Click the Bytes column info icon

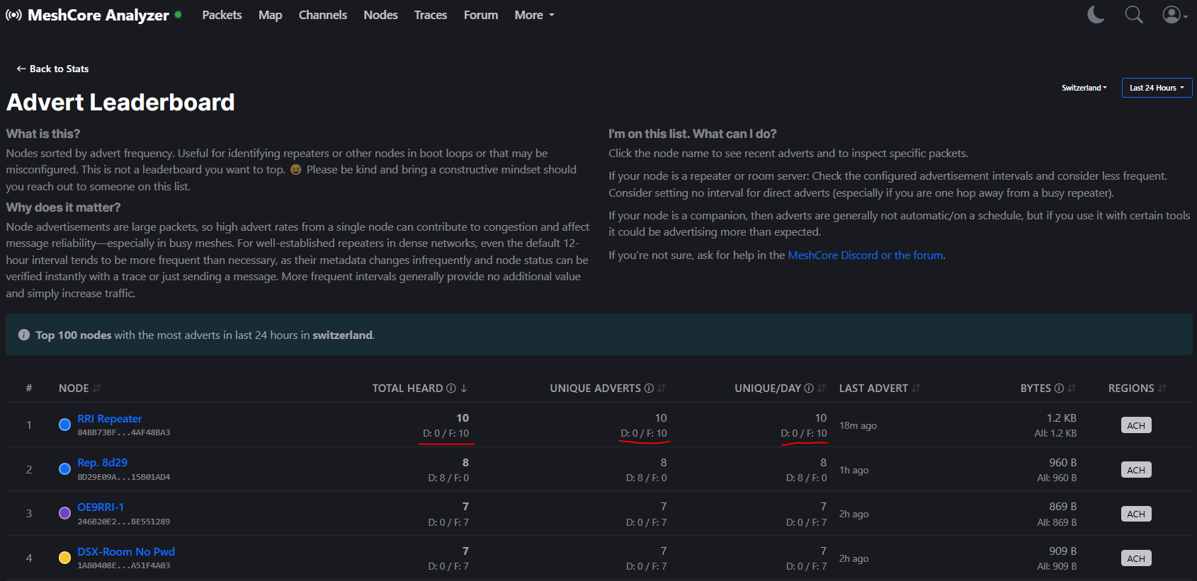pyautogui.click(x=1059, y=389)
